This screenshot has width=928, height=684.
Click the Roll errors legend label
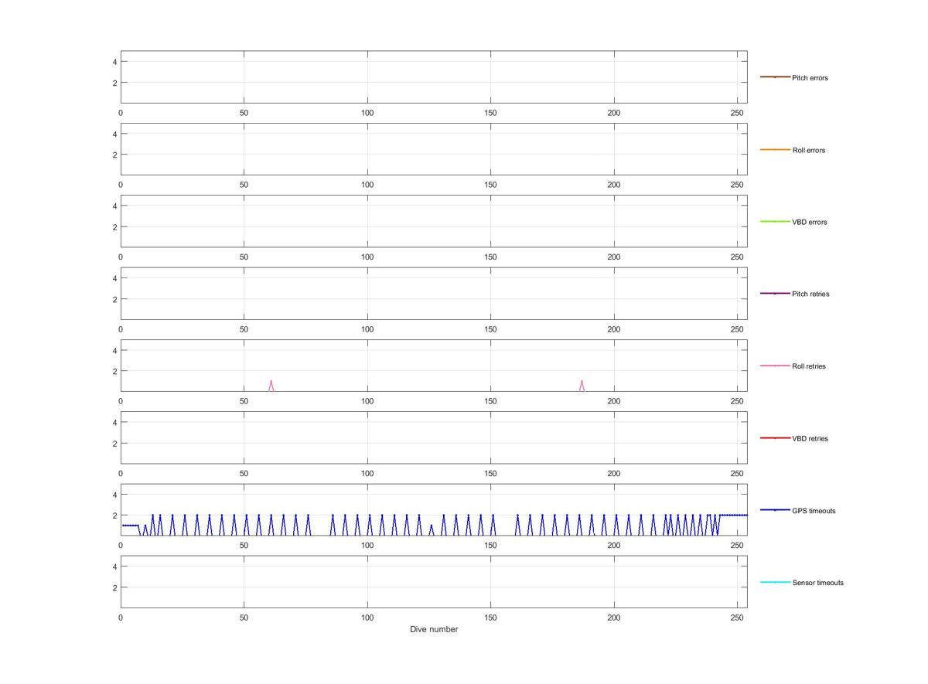click(809, 150)
